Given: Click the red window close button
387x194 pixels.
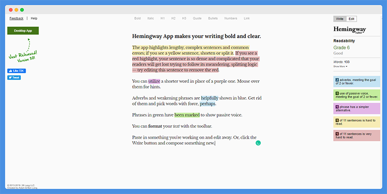Looking at the screenshot, I should coord(11,10).
